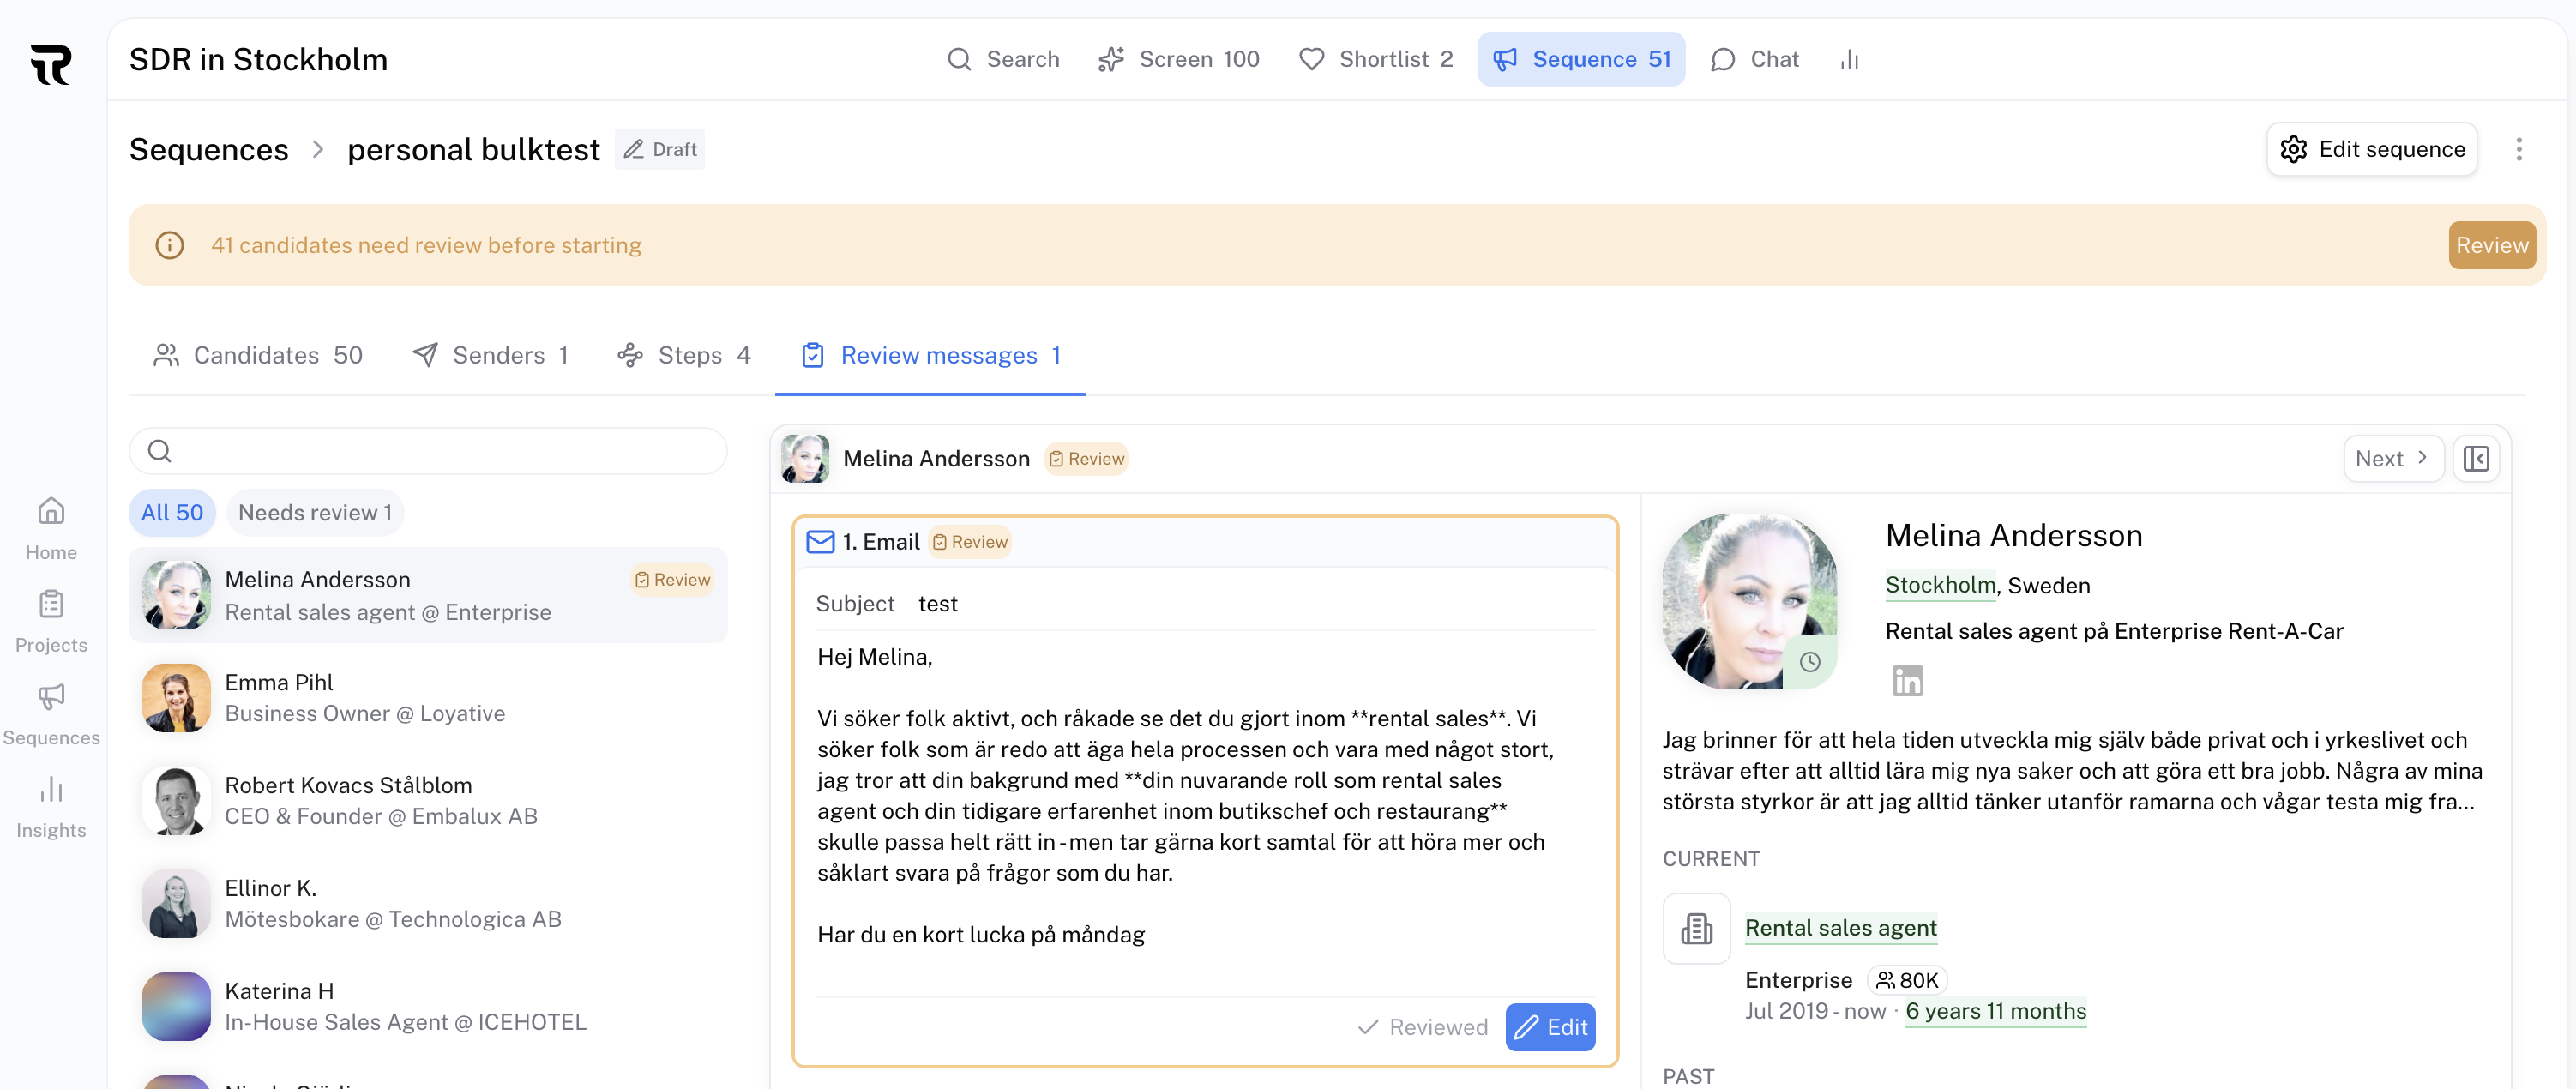
Task: Filter candidates by All 50
Action: (x=172, y=513)
